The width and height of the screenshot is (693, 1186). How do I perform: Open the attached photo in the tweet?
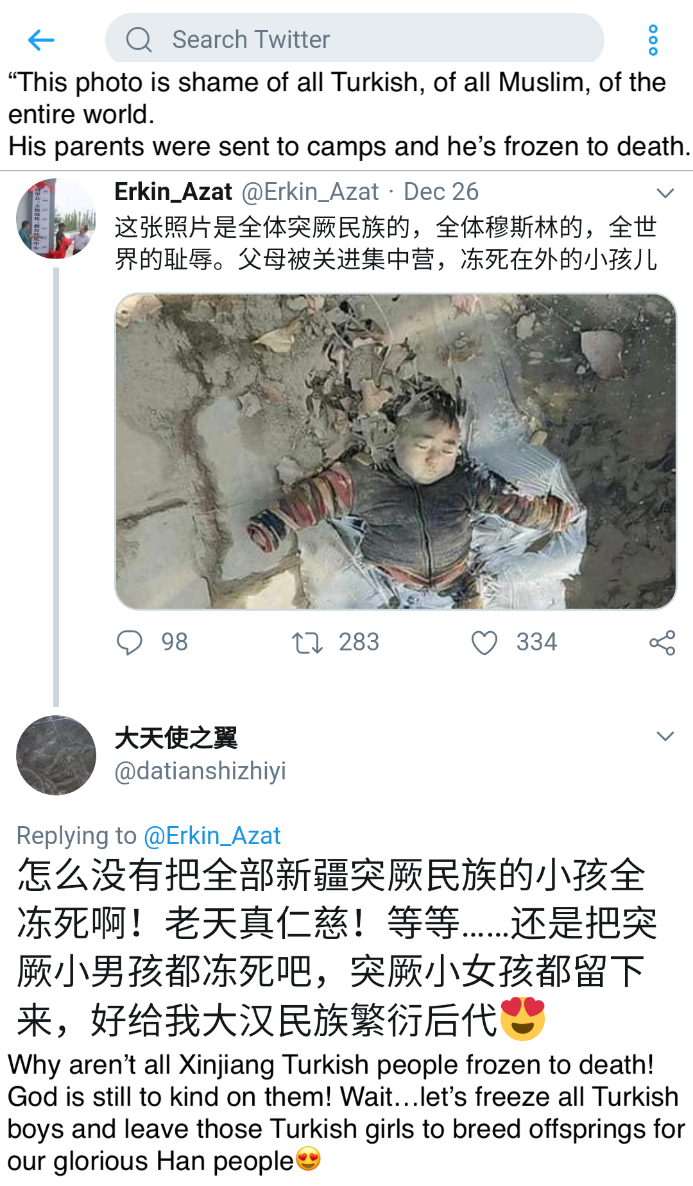click(x=396, y=452)
